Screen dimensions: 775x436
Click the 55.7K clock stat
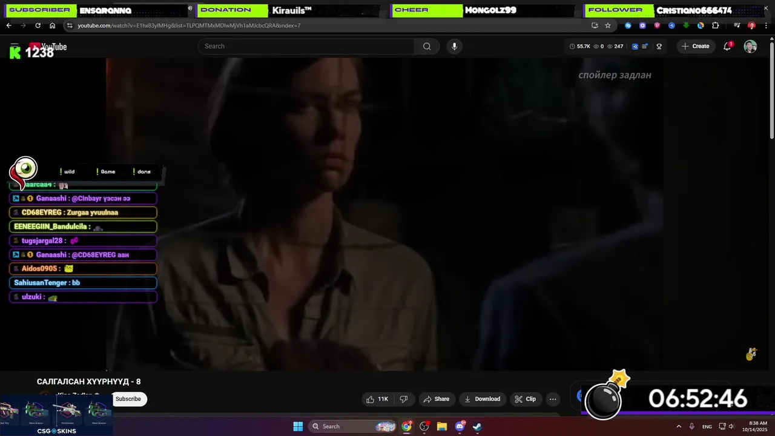(580, 46)
